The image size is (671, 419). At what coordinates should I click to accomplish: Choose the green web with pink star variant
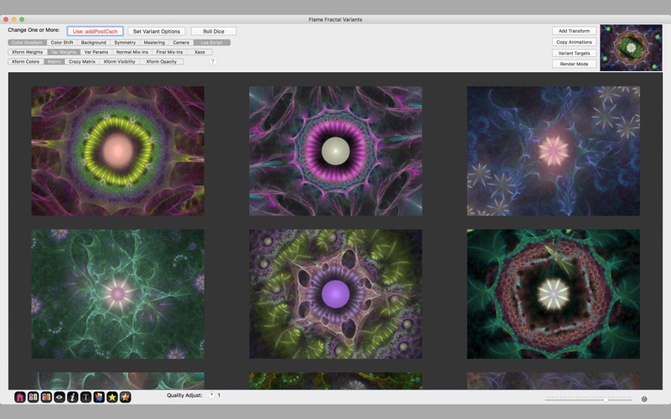coord(117,294)
